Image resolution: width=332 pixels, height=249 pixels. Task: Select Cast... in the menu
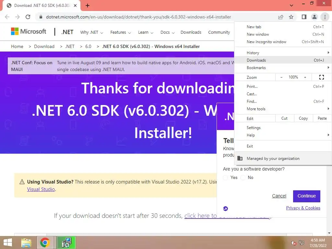(283, 94)
